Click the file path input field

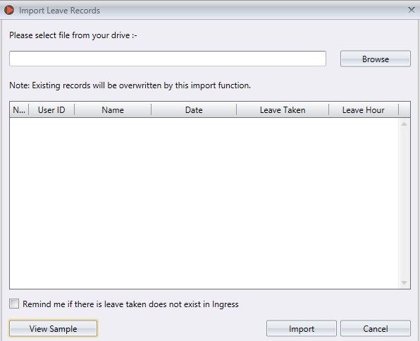click(168, 59)
